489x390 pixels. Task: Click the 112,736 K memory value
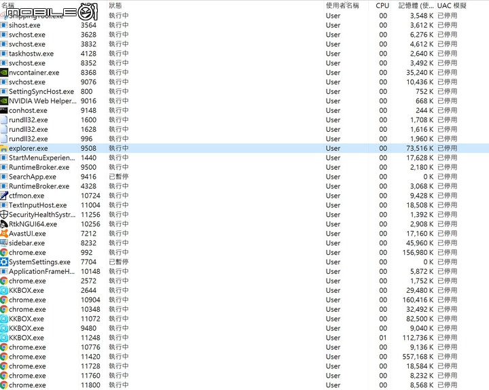pyautogui.click(x=418, y=338)
